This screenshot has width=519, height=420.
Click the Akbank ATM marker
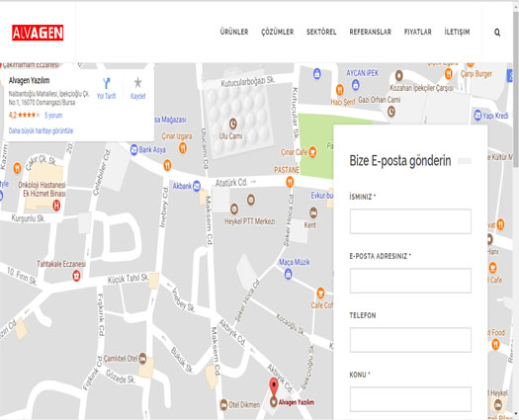[197, 186]
